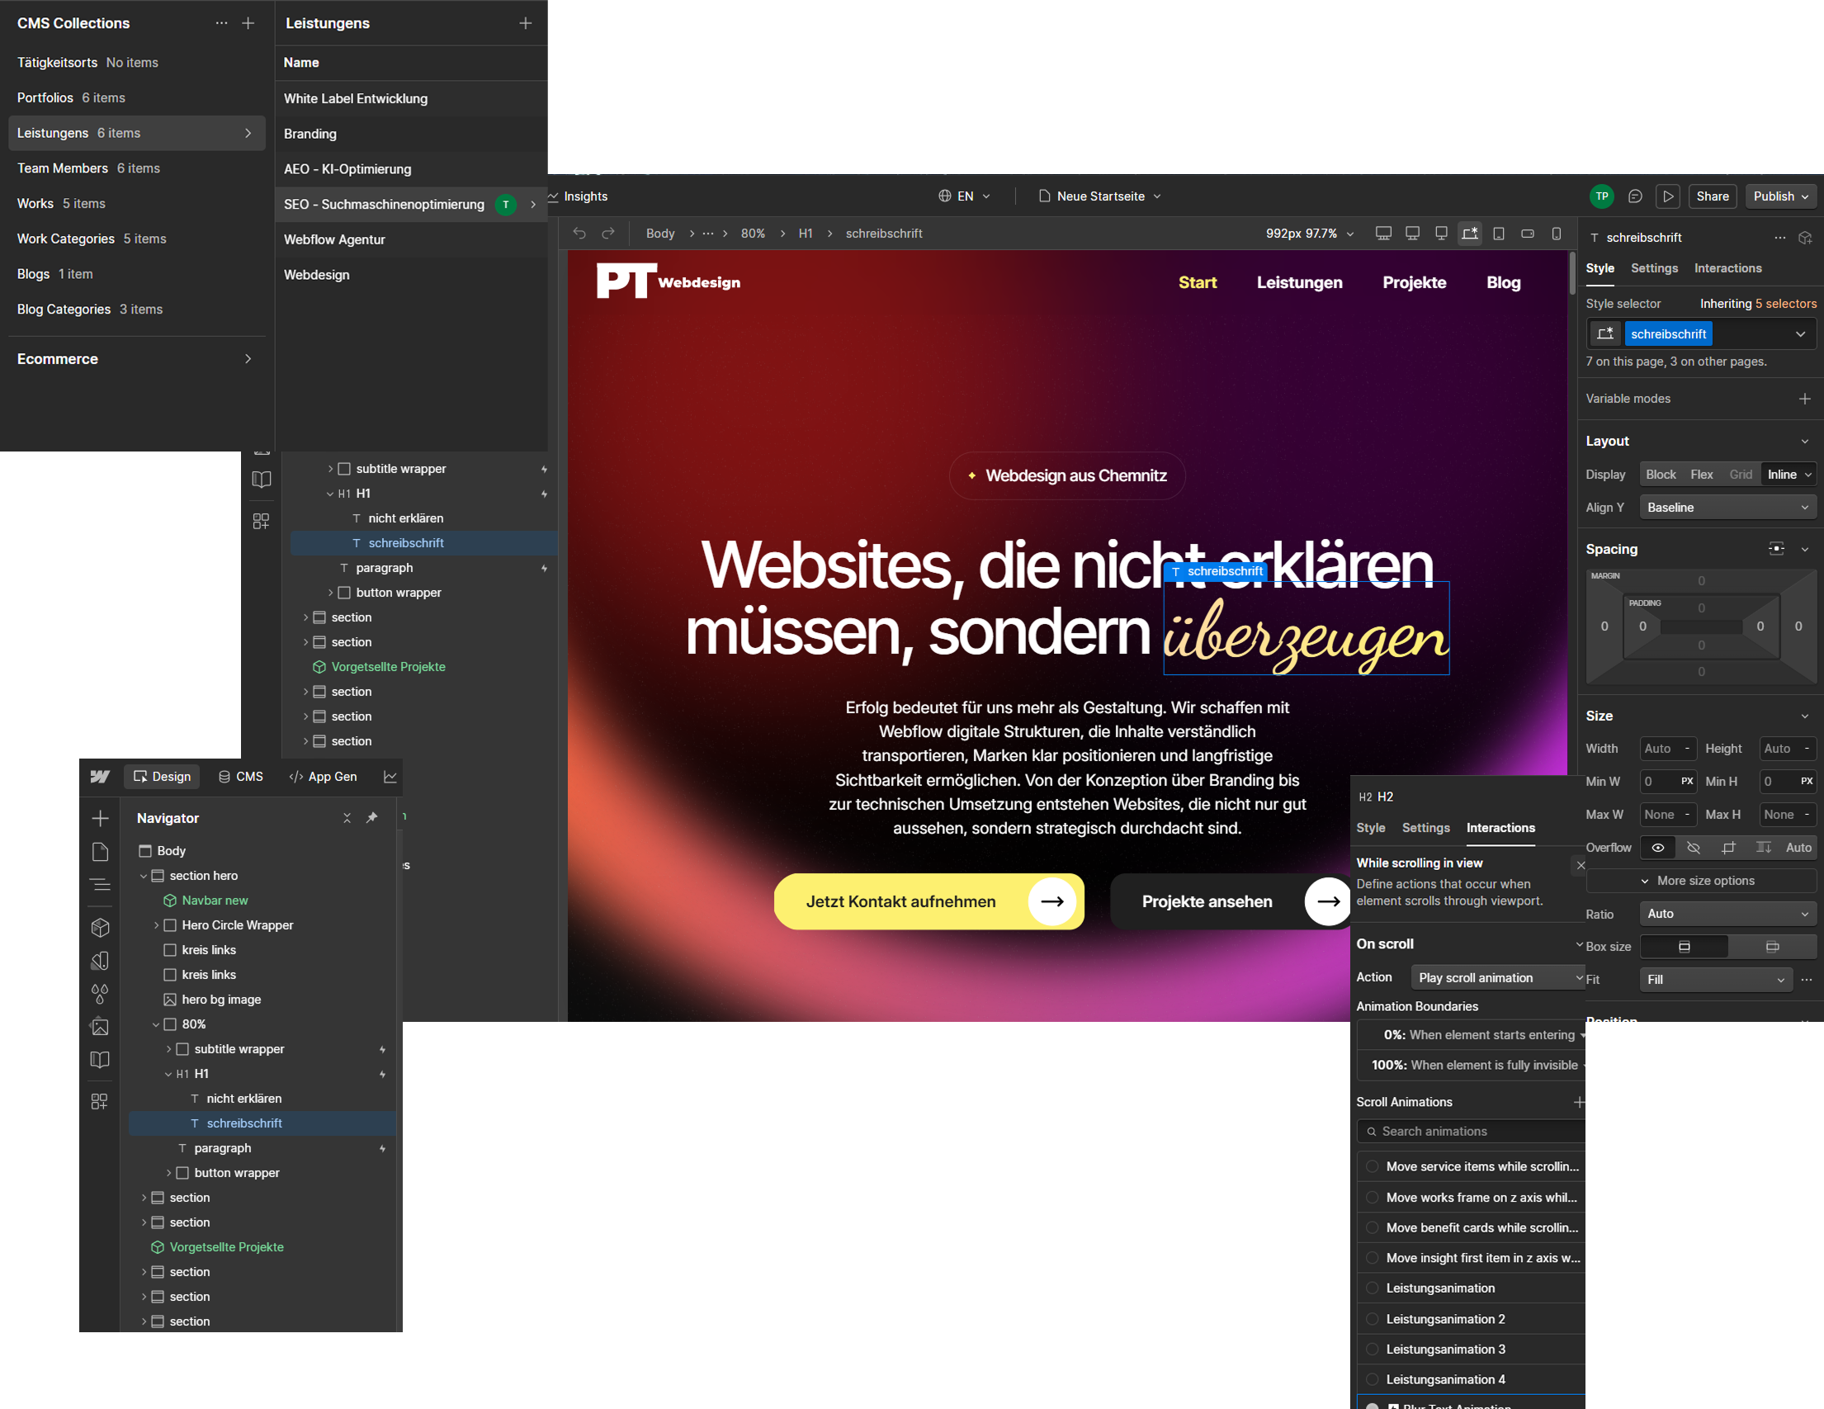This screenshot has width=1824, height=1409.
Task: Select the mobile portrait breakpoint icon
Action: point(1556,234)
